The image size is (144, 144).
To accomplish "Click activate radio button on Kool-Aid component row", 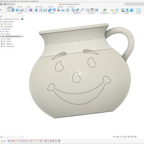I will [x=22, y=36].
